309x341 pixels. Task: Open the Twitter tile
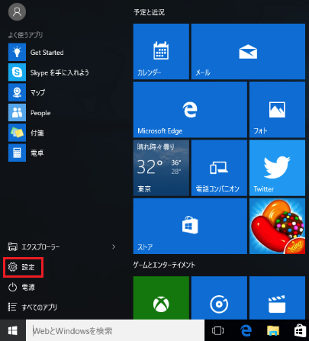tap(277, 168)
